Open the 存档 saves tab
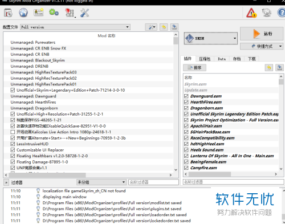The width and height of the screenshot is (285, 224). [x=237, y=59]
